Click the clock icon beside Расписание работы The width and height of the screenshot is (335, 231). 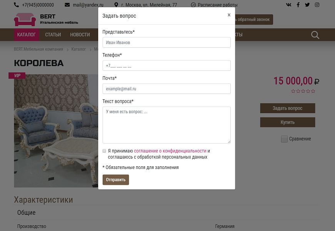pos(193,5)
